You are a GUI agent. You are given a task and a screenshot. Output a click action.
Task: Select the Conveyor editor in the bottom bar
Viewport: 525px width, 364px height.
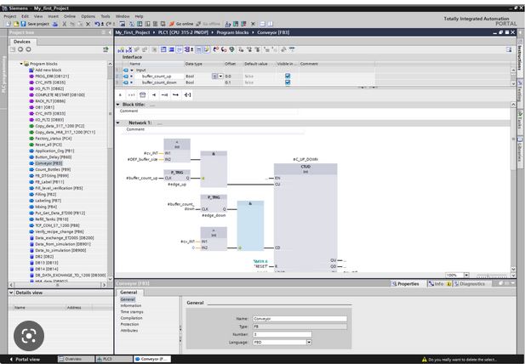click(152, 359)
